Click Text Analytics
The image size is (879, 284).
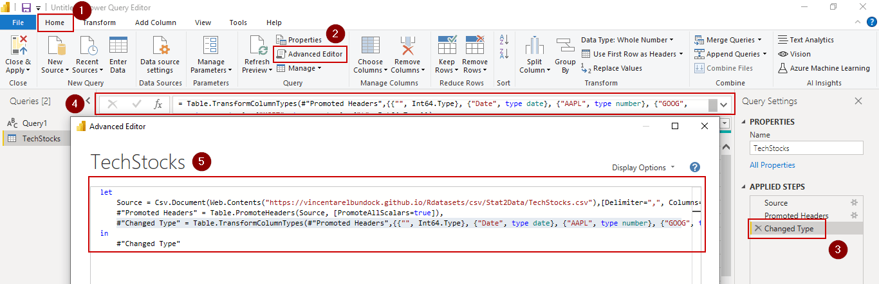[806, 40]
